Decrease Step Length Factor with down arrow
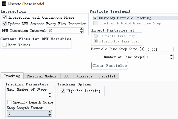178x119 pixels. [x=50, y=115]
